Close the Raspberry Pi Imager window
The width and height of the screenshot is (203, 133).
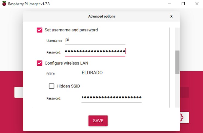197,4
